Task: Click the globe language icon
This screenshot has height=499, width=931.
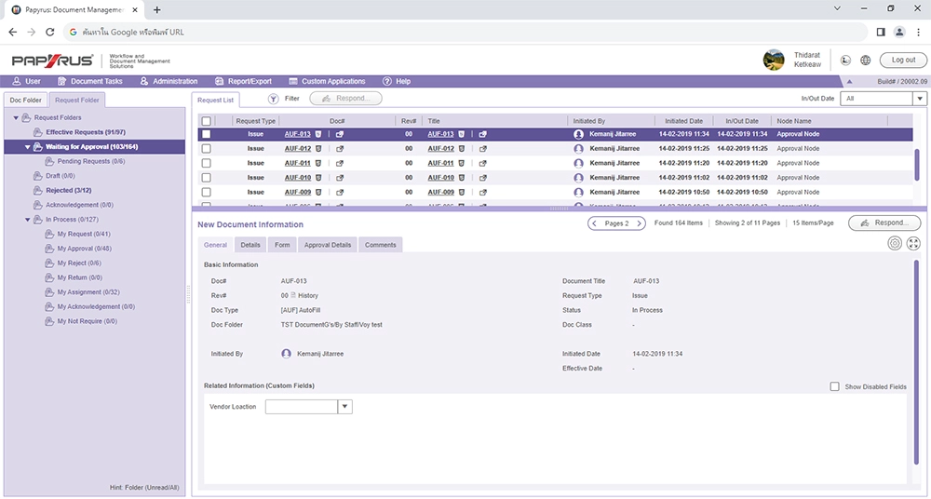Action: [865, 61]
